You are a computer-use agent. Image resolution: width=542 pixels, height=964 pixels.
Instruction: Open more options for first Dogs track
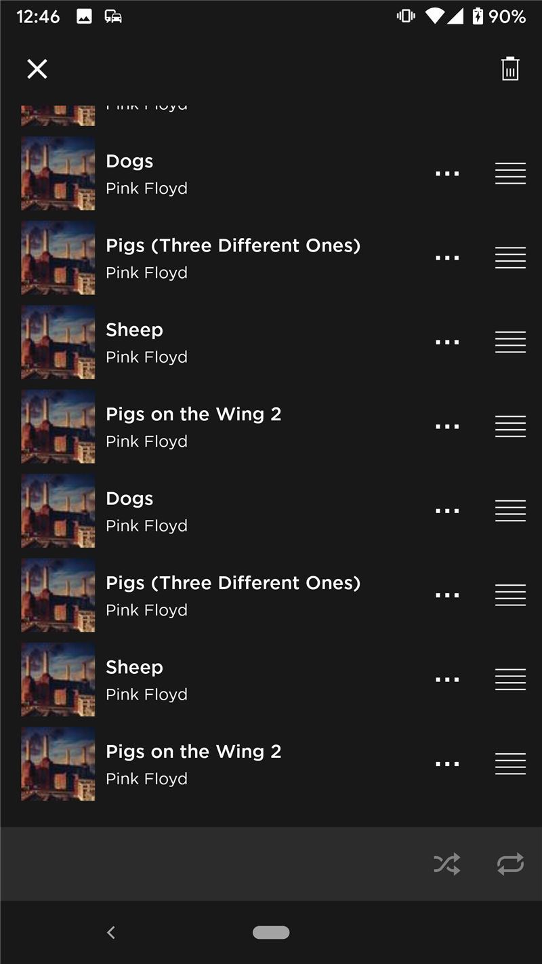tap(447, 174)
